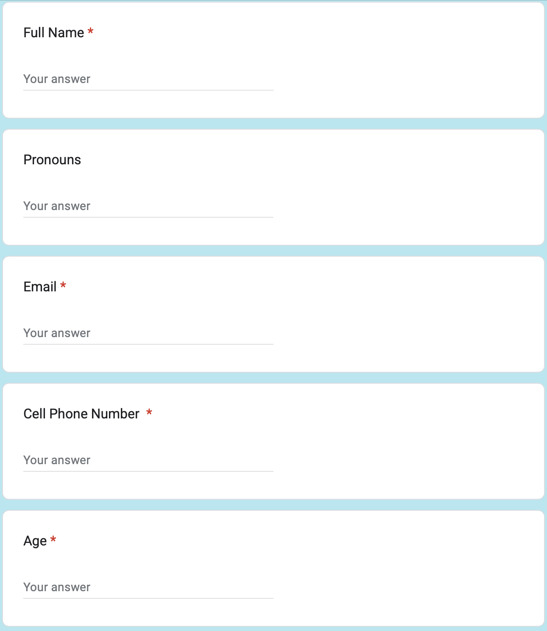547x631 pixels.
Task: Click the red asterisk beside Full Name
Action: (90, 32)
